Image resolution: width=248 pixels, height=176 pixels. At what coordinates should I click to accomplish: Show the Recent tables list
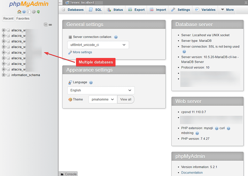(8, 18)
